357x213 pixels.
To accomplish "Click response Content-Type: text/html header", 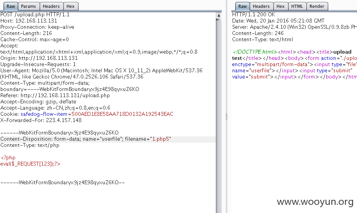I will (262, 39).
